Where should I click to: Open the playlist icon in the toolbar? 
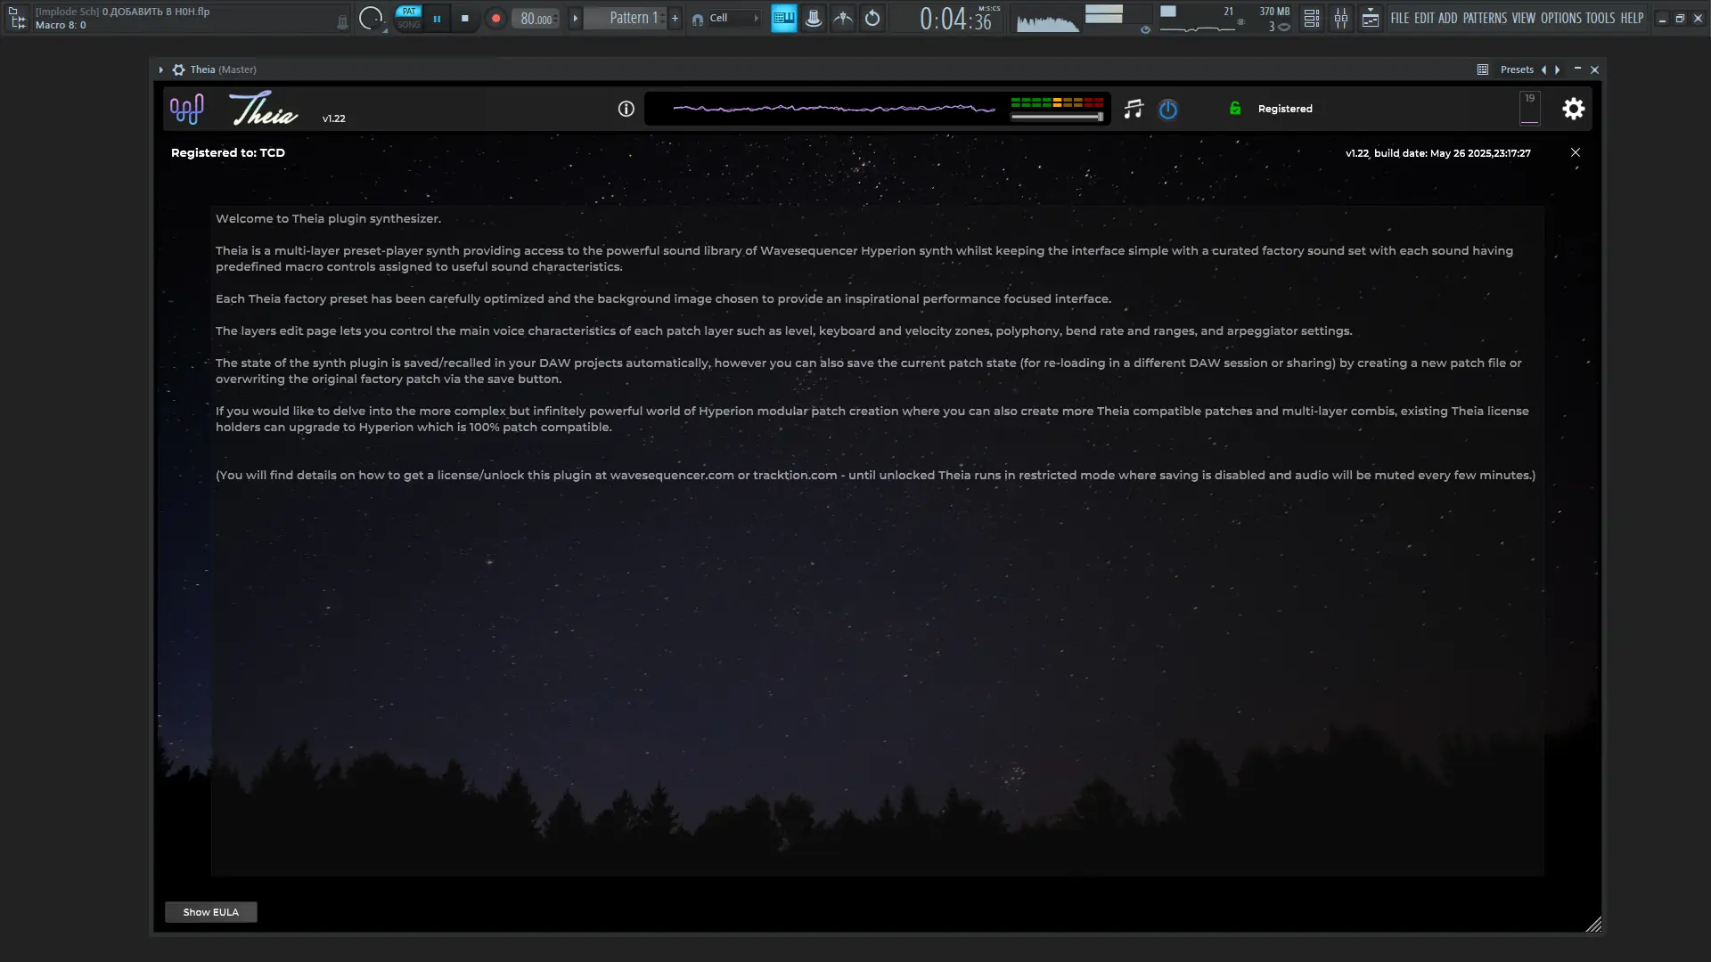1371,18
